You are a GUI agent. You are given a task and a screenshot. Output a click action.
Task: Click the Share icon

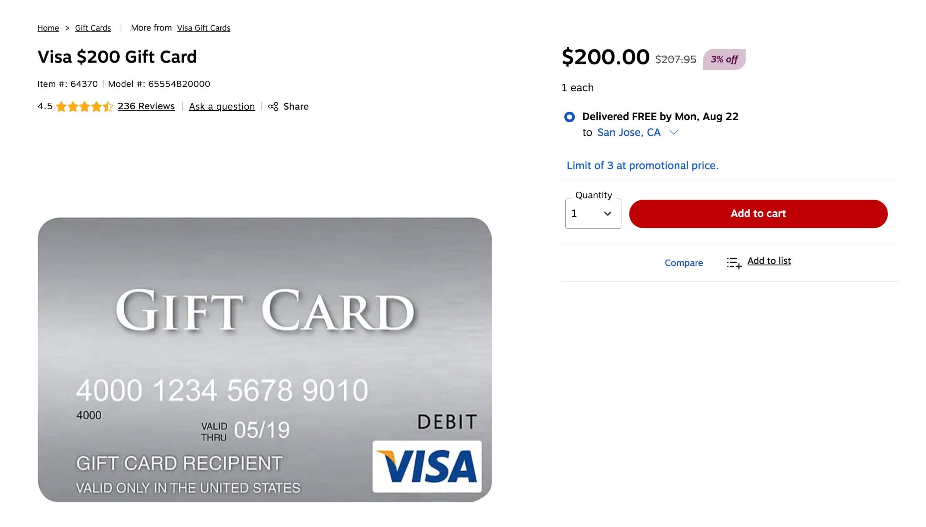pyautogui.click(x=273, y=106)
